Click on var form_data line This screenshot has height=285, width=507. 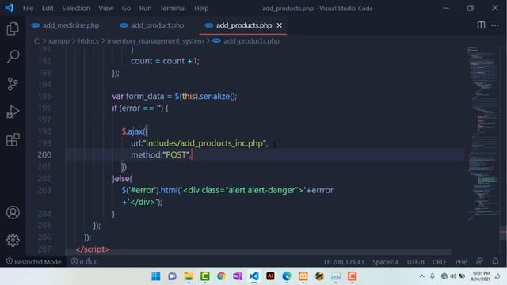(x=174, y=97)
